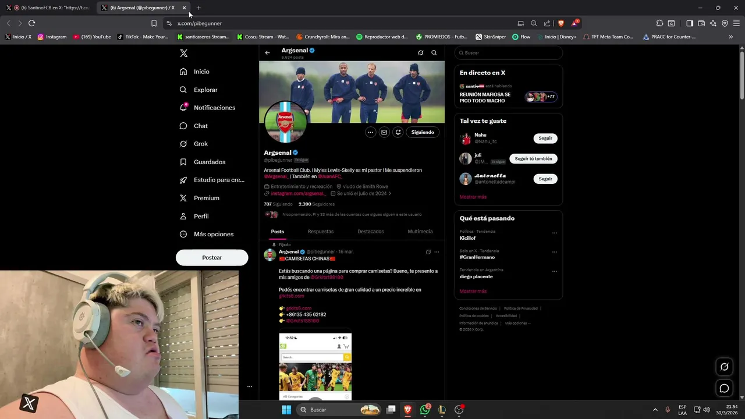This screenshot has height=419, width=745.
Task: Open the @JuanAFC_ mention link
Action: click(329, 176)
